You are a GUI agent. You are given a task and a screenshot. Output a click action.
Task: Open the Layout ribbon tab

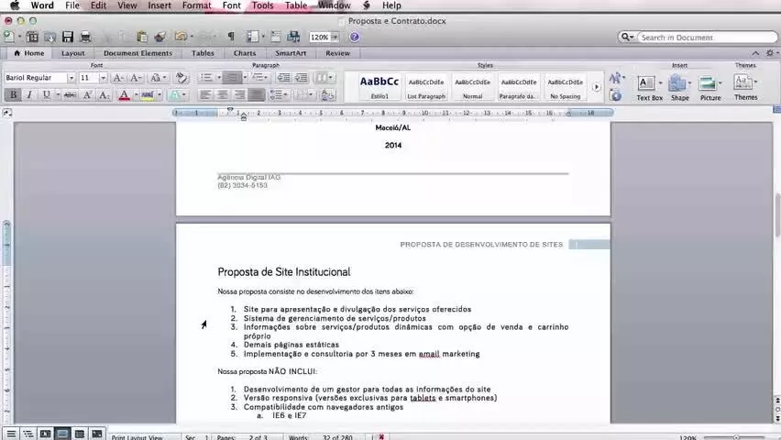(x=72, y=53)
